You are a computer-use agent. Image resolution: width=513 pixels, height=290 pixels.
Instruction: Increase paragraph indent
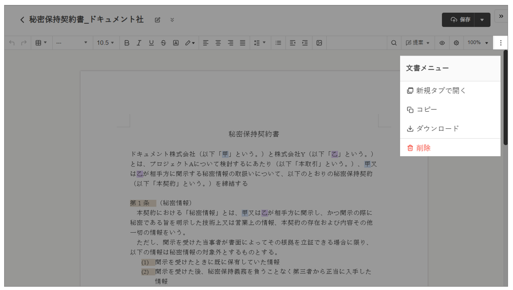tap(305, 43)
